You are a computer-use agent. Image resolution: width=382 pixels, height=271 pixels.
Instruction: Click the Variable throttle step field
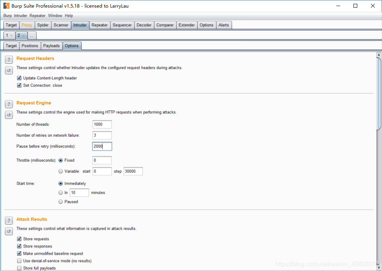tap(133, 171)
